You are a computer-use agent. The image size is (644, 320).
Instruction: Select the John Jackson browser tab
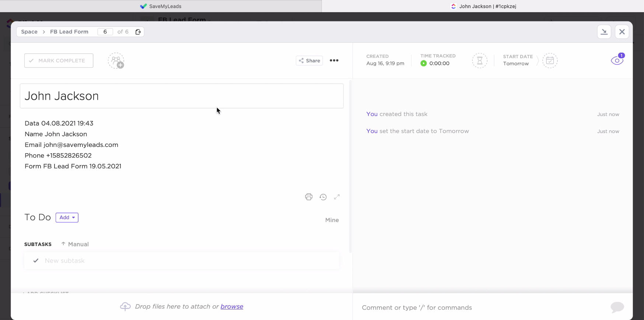[x=483, y=6]
